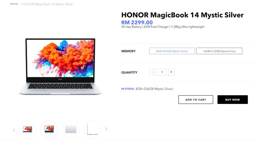Click the RM 2299.00 price text

[137, 22]
